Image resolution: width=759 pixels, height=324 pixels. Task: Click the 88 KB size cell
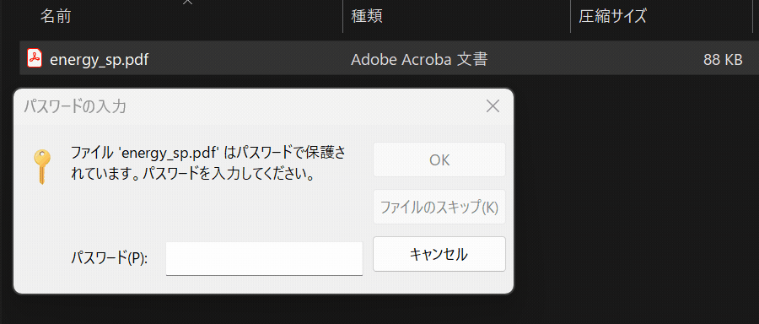[723, 60]
